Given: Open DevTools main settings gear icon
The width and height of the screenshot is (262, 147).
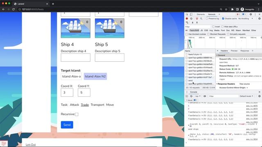Looking at the screenshot, I should pos(251,15).
